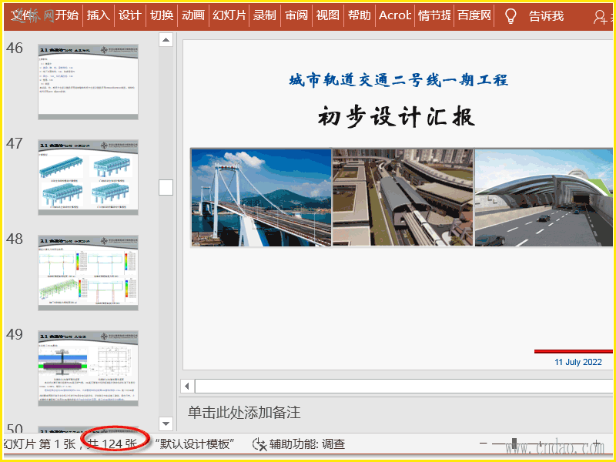The image size is (616, 462).
Task: Select the 录制 ribbon tab
Action: [264, 15]
